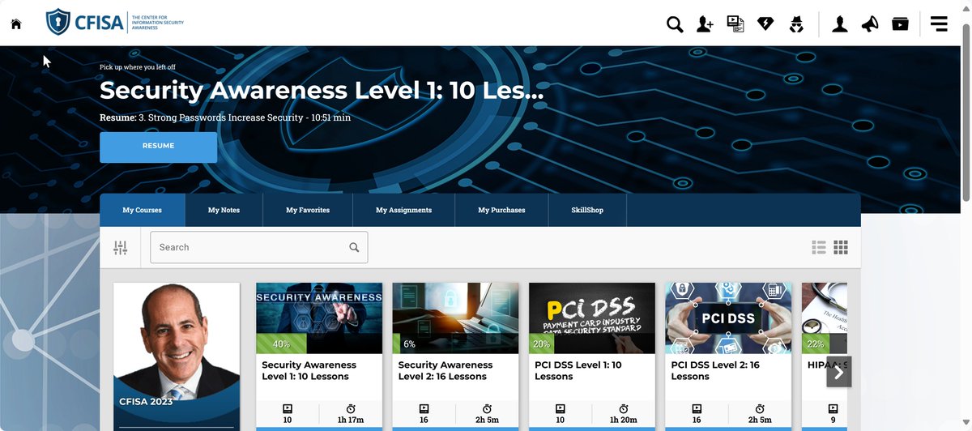Click the 22% progress badge on HIPAA card
Image resolution: width=972 pixels, height=431 pixels.
coord(815,344)
